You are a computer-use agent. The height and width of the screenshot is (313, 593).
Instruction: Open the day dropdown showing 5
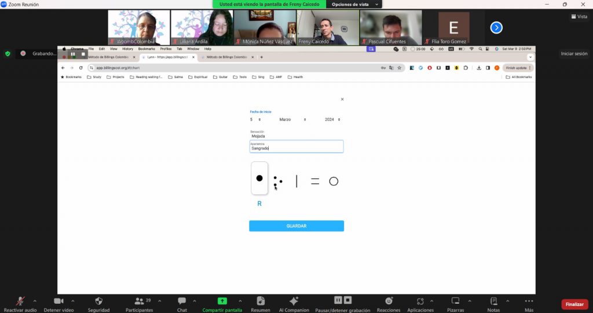pos(255,119)
